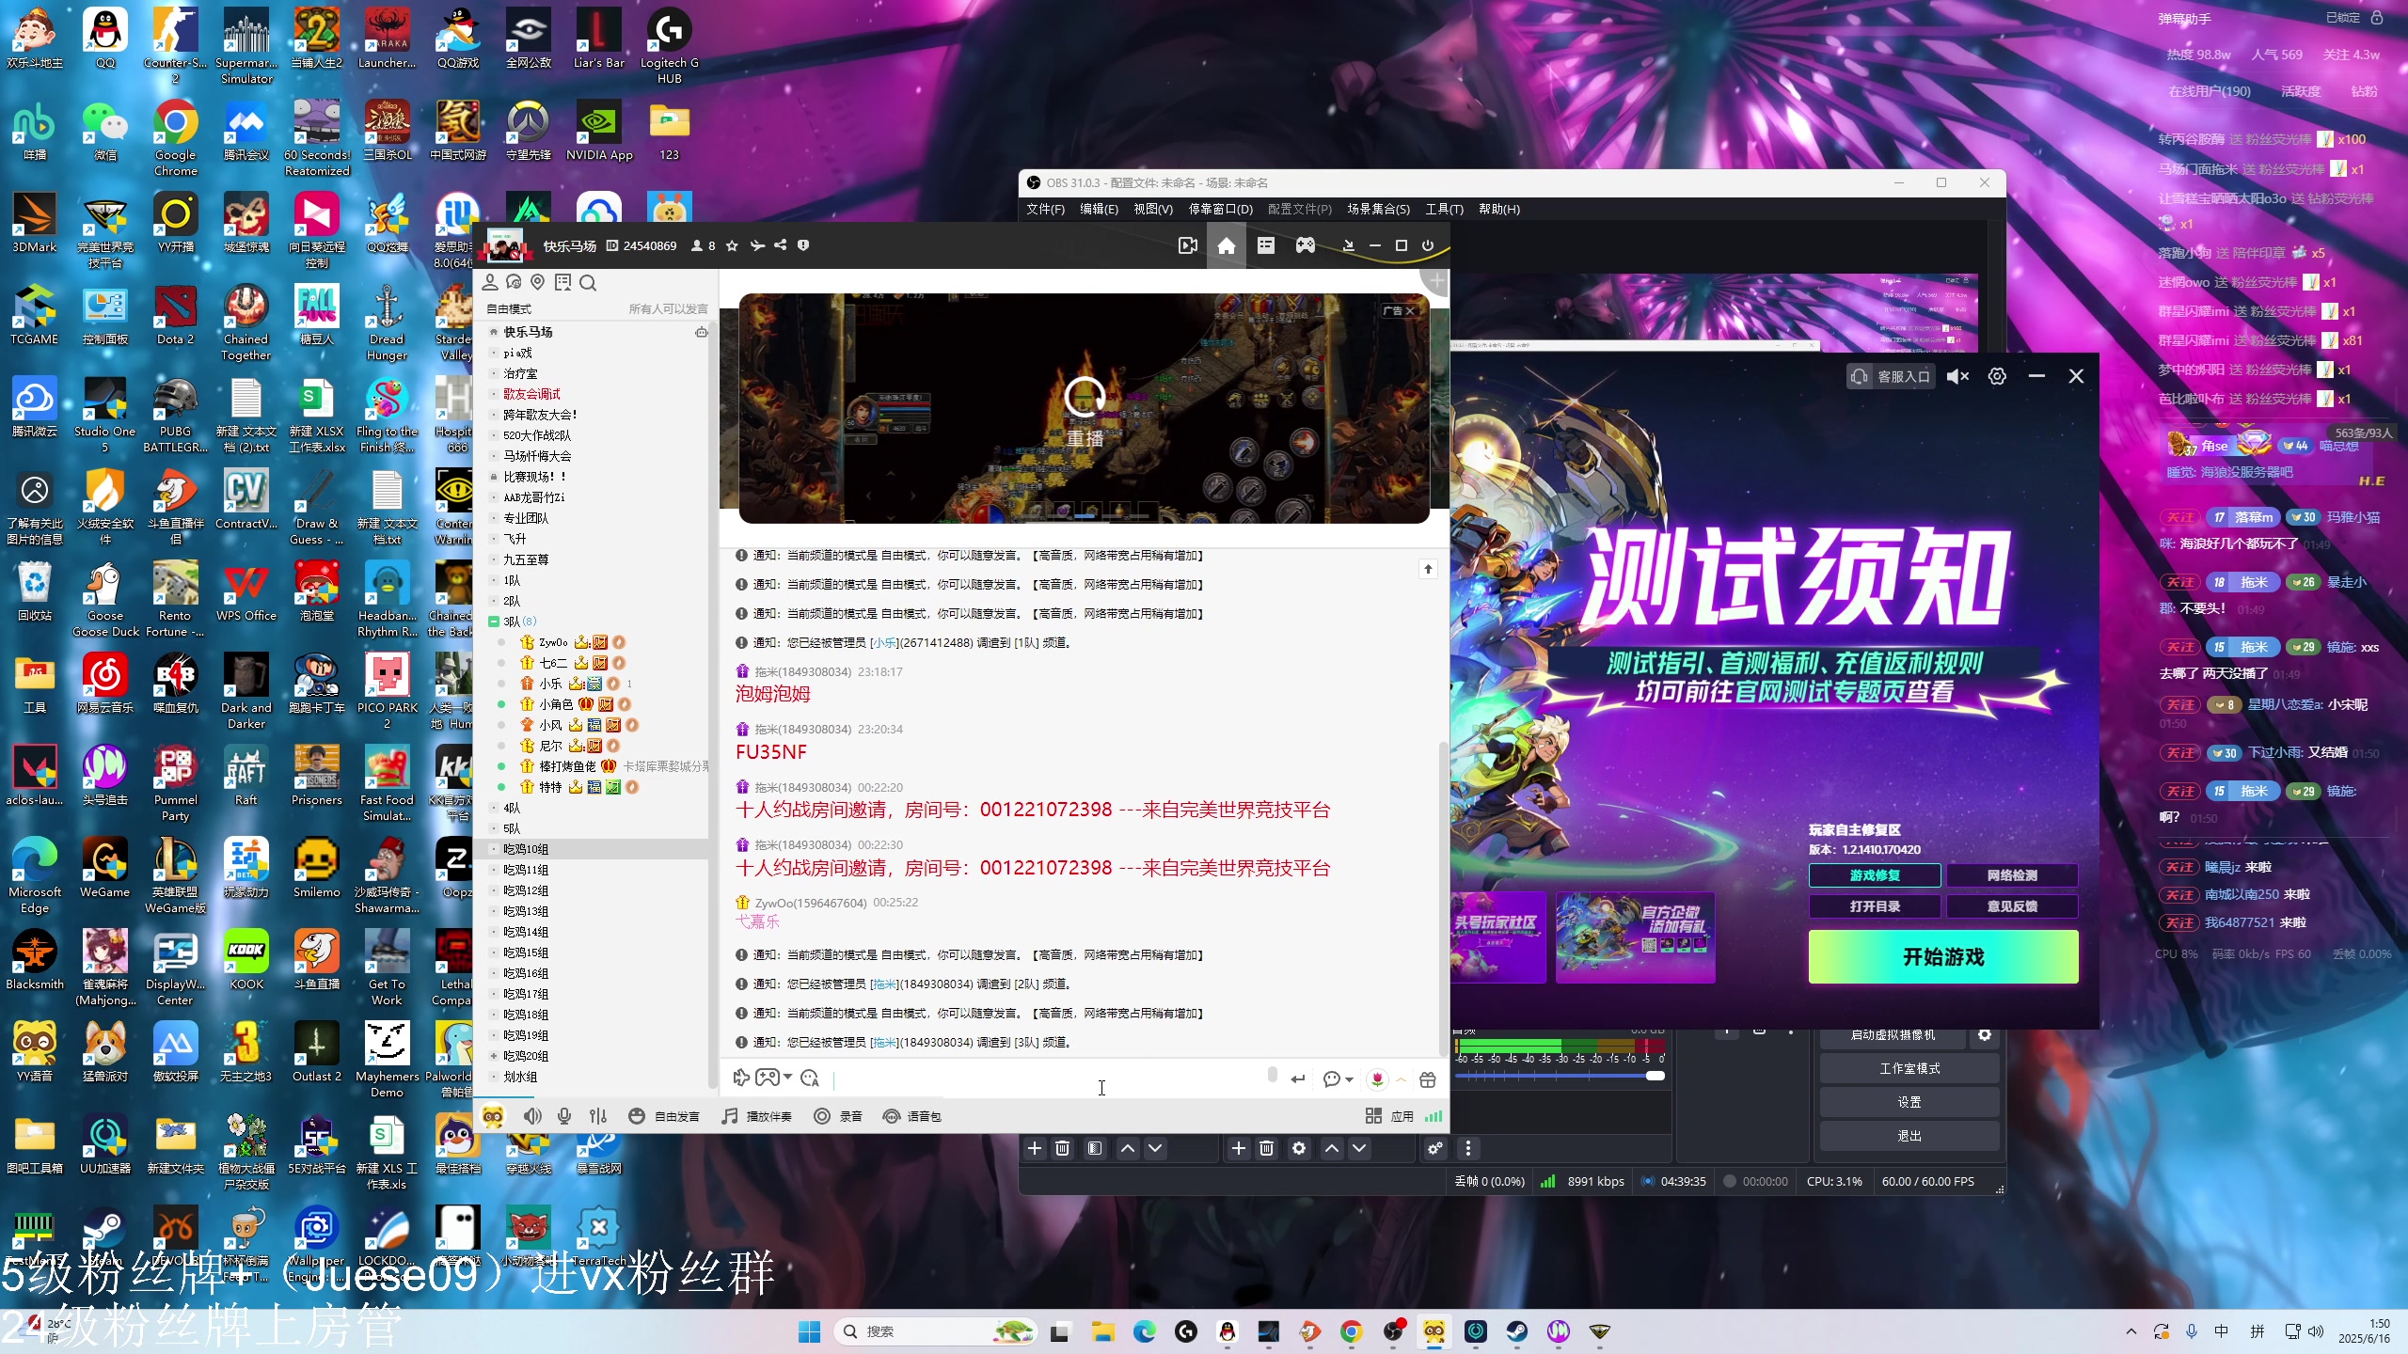The width and height of the screenshot is (2408, 1354).
Task: Open the YY speaker volume icon
Action: (532, 1116)
